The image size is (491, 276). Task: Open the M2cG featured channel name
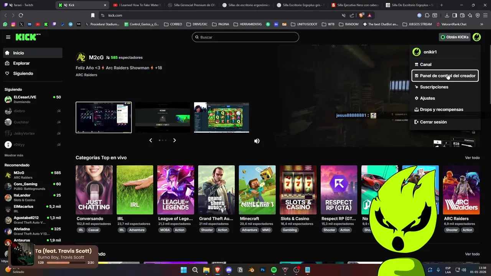96,58
